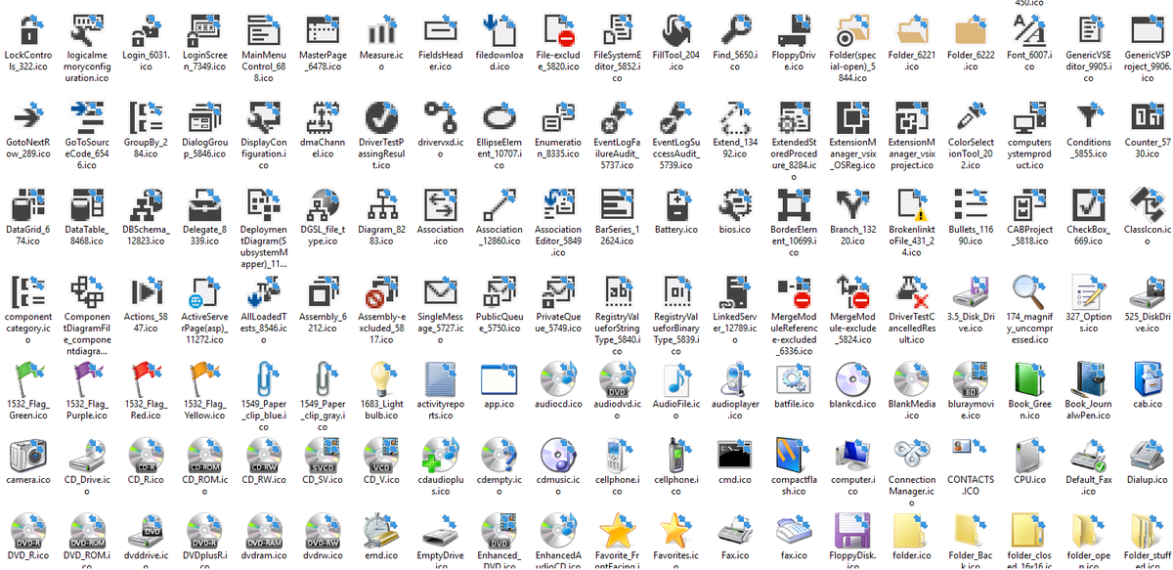Click the Conditions_5855.ico funnel icon
Viewport: 1173px width, 570px height.
1088,117
